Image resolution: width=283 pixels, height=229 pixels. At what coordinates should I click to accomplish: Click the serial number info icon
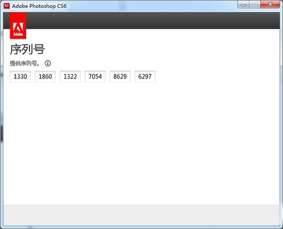(x=48, y=63)
